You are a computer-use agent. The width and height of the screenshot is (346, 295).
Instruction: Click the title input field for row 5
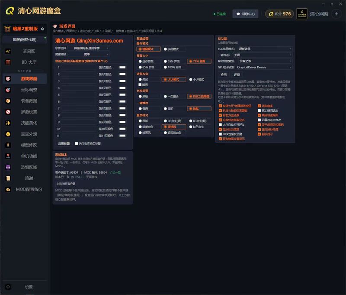tap(79, 95)
